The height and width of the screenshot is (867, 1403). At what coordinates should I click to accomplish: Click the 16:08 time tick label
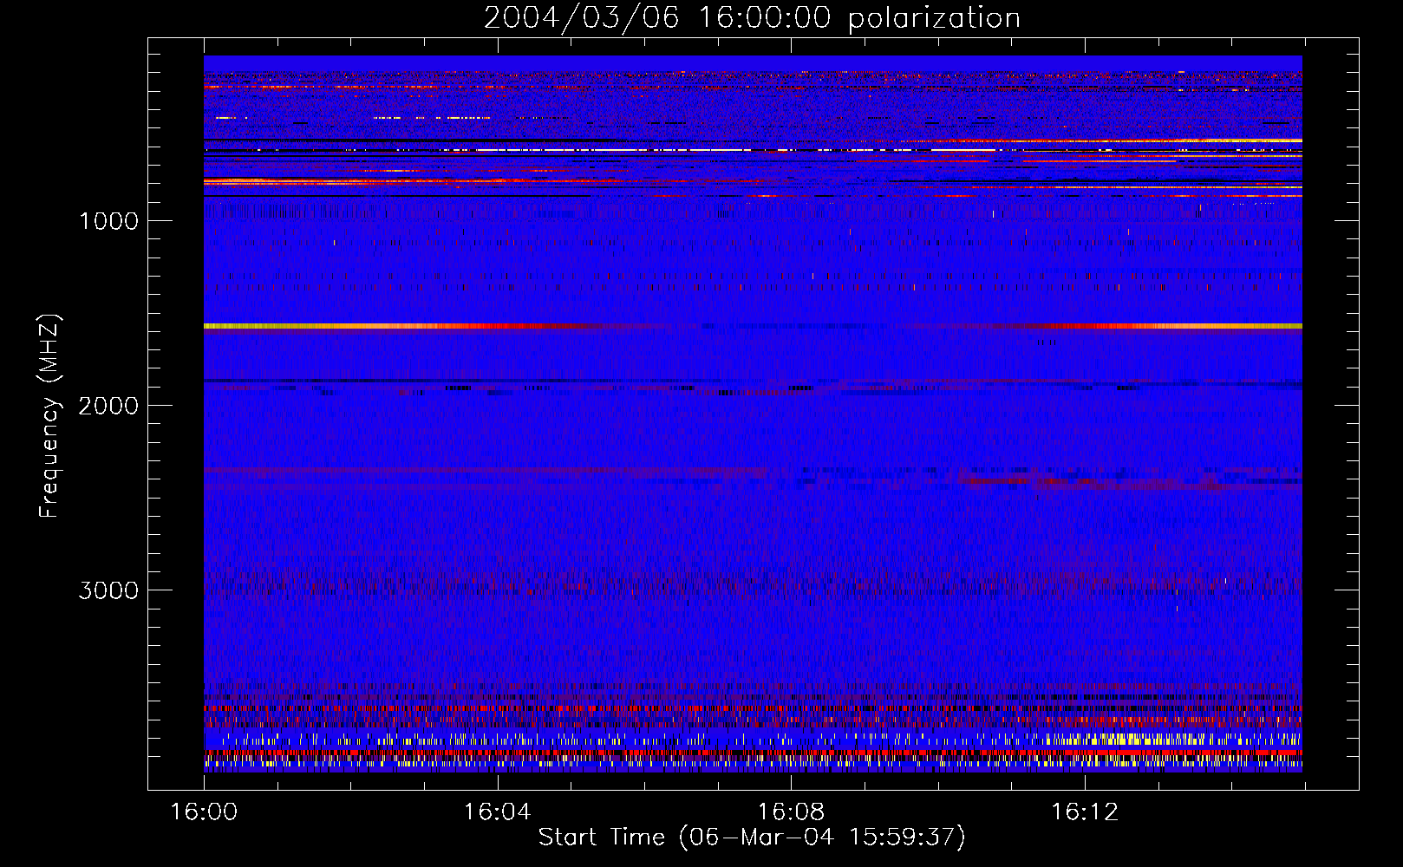(x=791, y=812)
